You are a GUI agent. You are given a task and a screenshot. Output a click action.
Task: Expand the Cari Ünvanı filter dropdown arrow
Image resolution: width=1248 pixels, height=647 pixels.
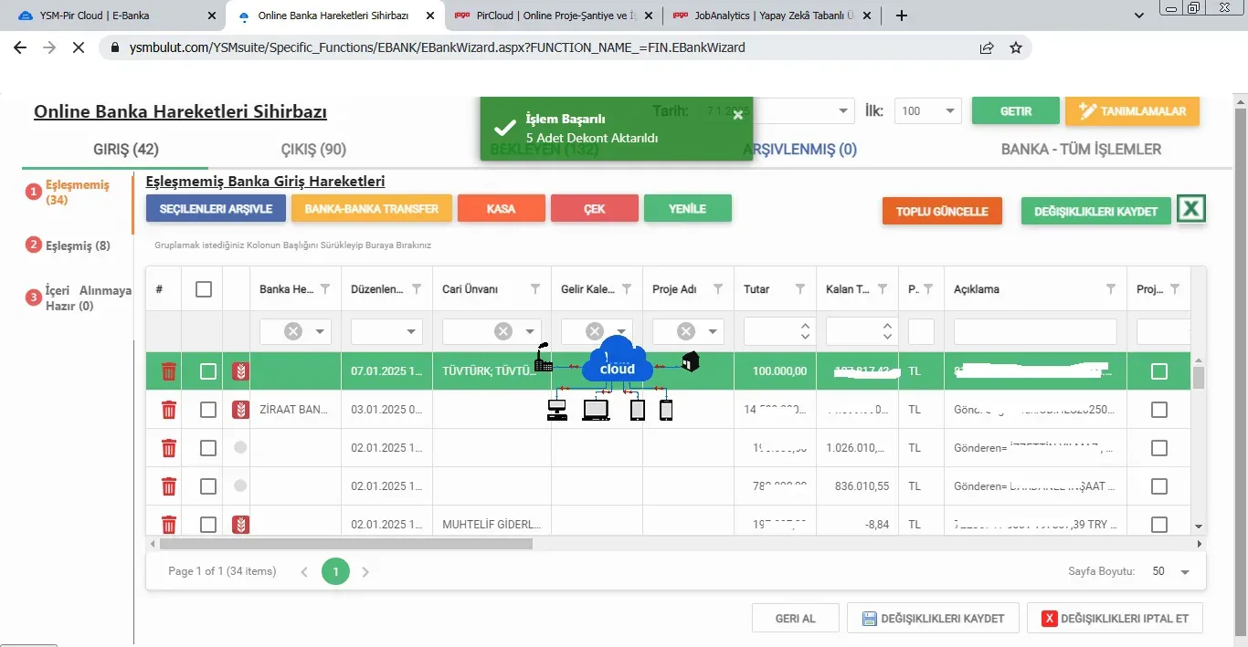click(530, 331)
